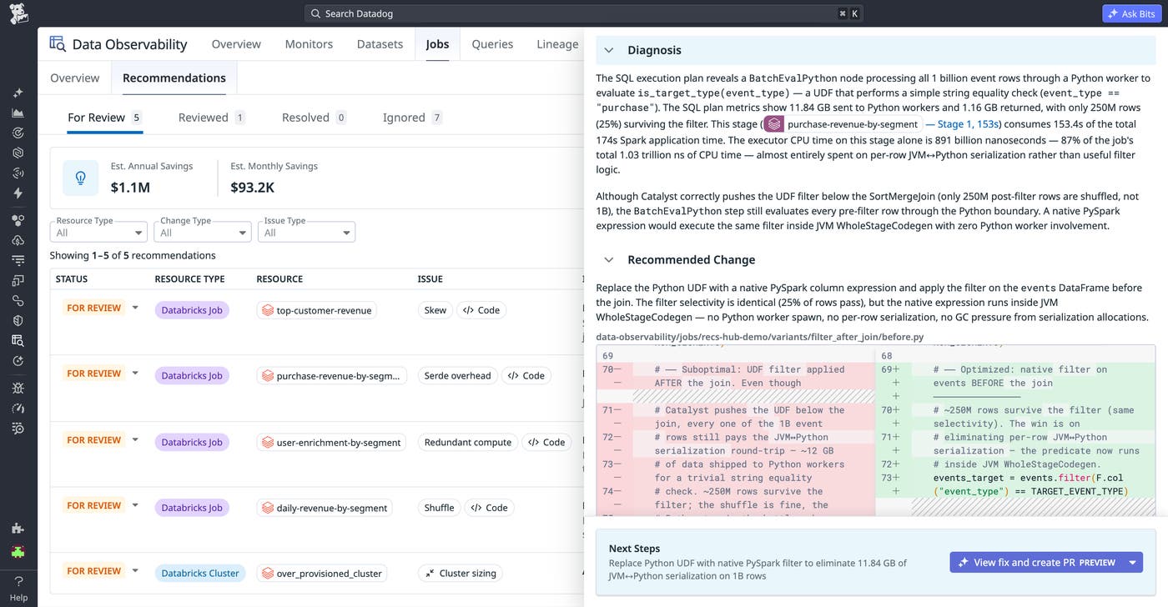This screenshot has height=607, width=1168.
Task: Show the Resolved recommendations tab
Action: pyautogui.click(x=314, y=118)
